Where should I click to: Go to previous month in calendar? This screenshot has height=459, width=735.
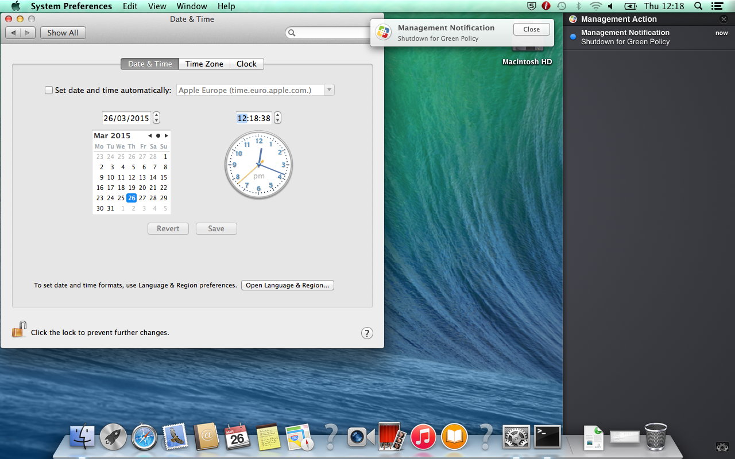(x=150, y=136)
